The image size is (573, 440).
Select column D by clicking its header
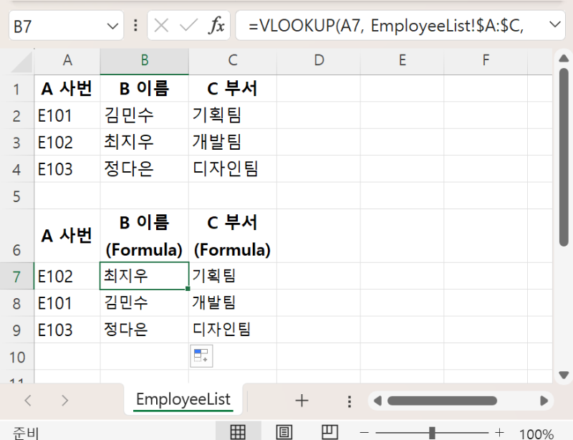pyautogui.click(x=318, y=61)
